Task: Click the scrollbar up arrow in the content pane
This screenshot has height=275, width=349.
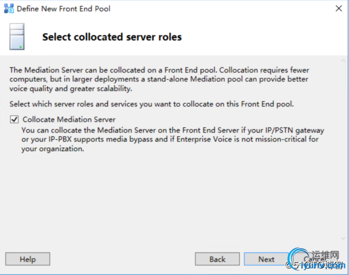Action: click(343, 61)
